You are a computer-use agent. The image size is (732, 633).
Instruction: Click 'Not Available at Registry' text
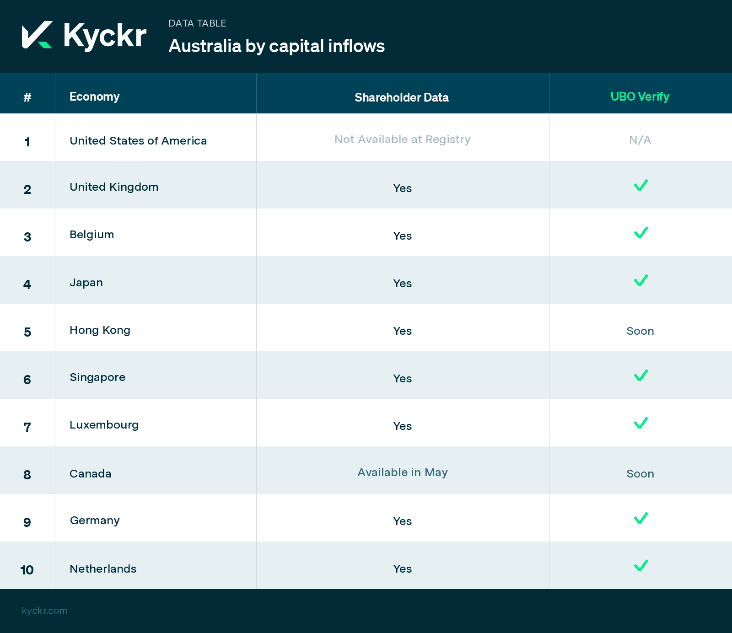(403, 139)
